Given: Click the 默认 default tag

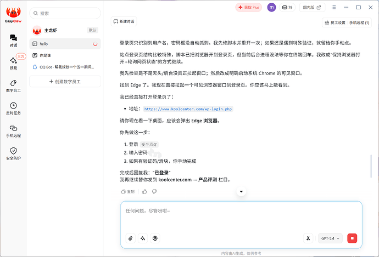Looking at the screenshot, I should click(92, 30).
